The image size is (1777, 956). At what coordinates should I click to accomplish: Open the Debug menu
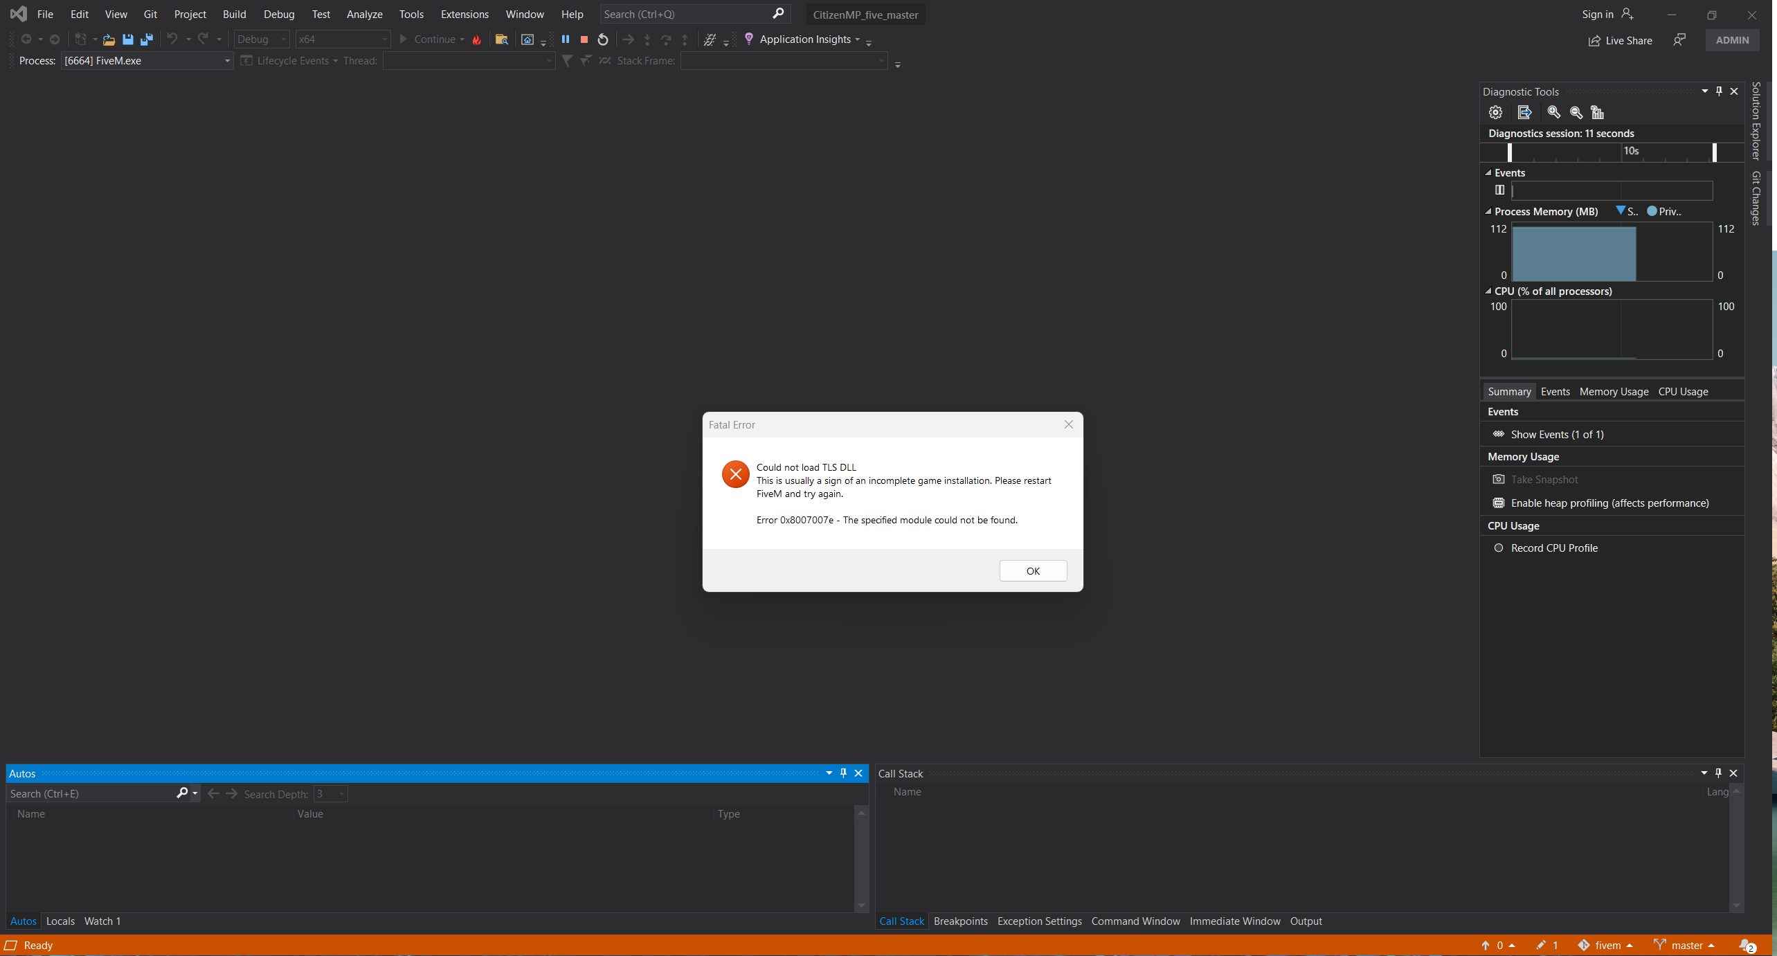point(279,14)
